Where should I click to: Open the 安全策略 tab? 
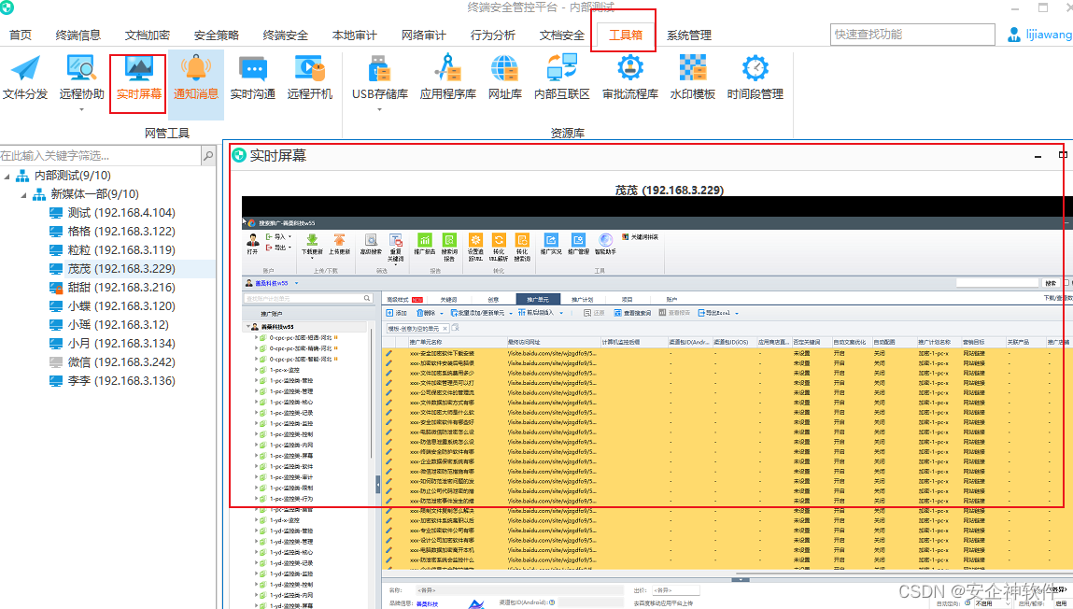217,35
